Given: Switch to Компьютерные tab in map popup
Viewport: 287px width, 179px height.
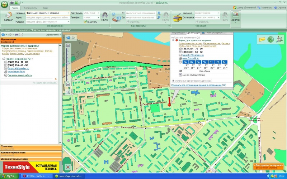Looking at the screenshot, I should (x=214, y=33).
